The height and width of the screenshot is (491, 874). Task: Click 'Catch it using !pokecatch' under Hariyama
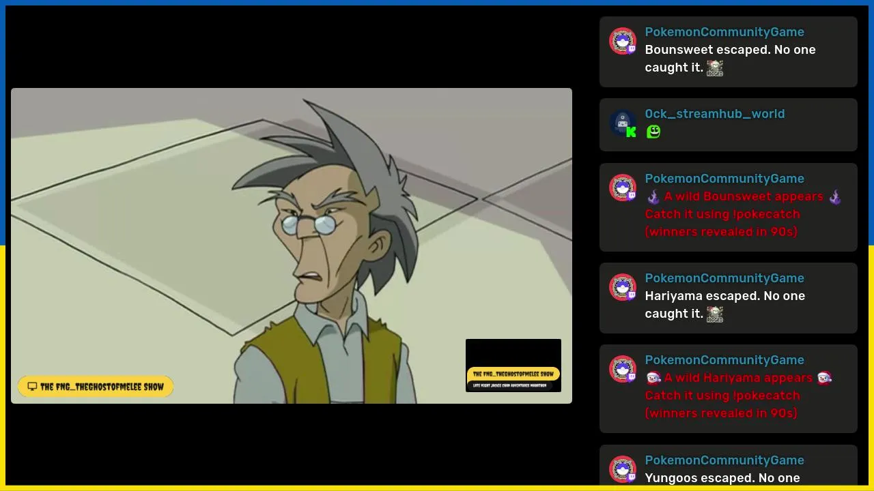pyautogui.click(x=722, y=396)
